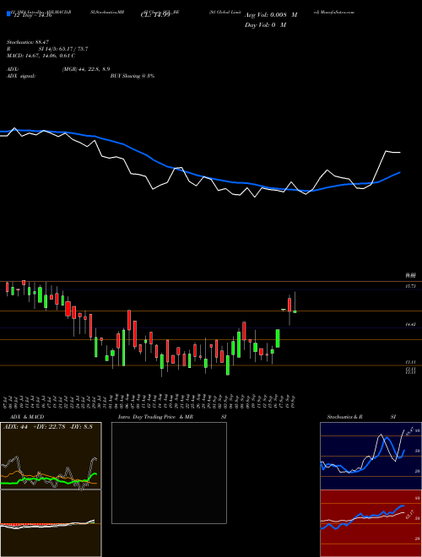The image size is (422, 557).
Task: Click the ADX indicator chart panel
Action: (51, 456)
